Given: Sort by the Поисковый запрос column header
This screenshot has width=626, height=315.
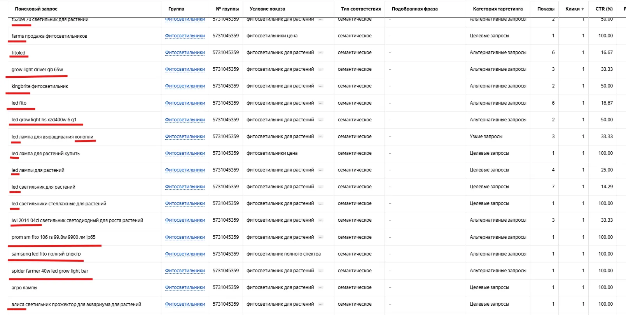Looking at the screenshot, I should [36, 9].
